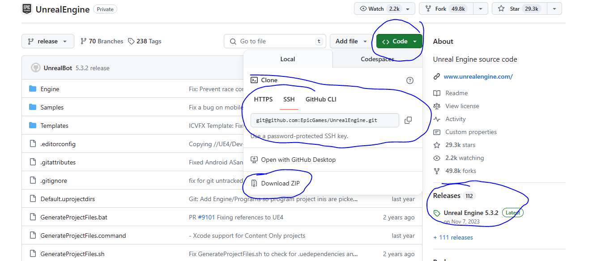Click the .editorconfig file icon

pyautogui.click(x=32, y=144)
